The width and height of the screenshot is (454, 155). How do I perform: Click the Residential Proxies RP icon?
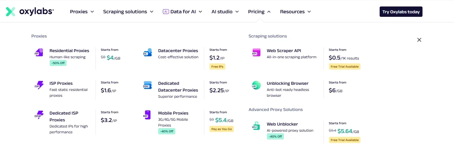39,52
